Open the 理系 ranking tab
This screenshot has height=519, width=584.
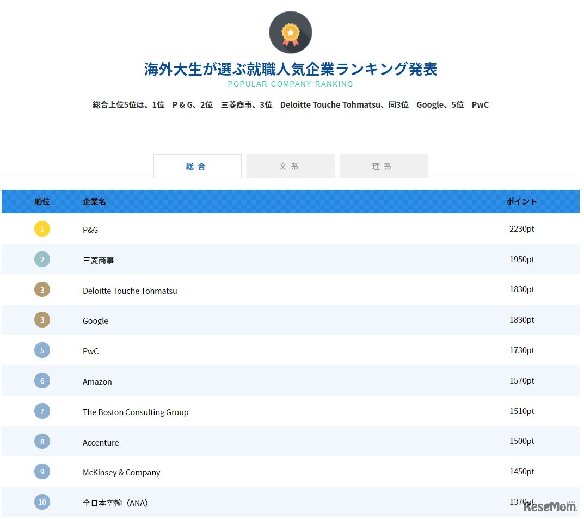point(383,166)
